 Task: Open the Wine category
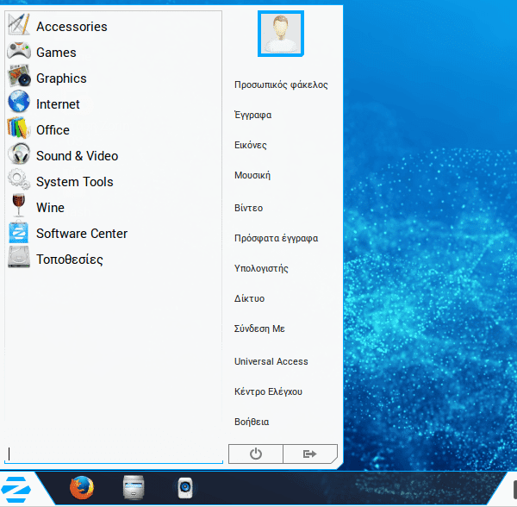coord(50,208)
